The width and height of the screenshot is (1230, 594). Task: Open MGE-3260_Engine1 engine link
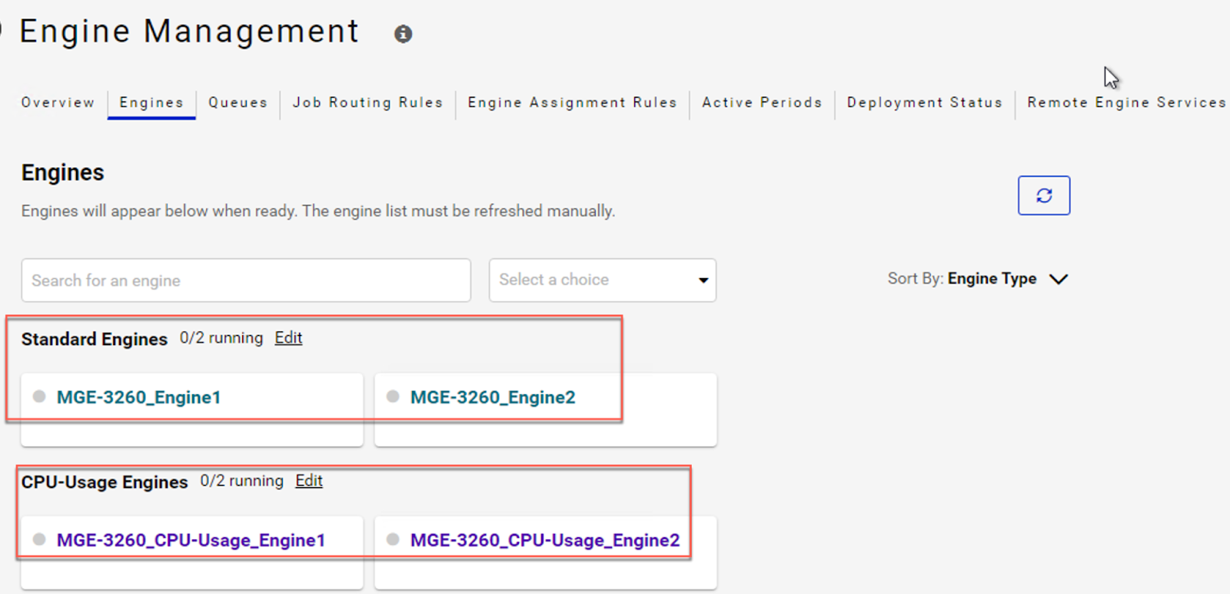tap(139, 397)
